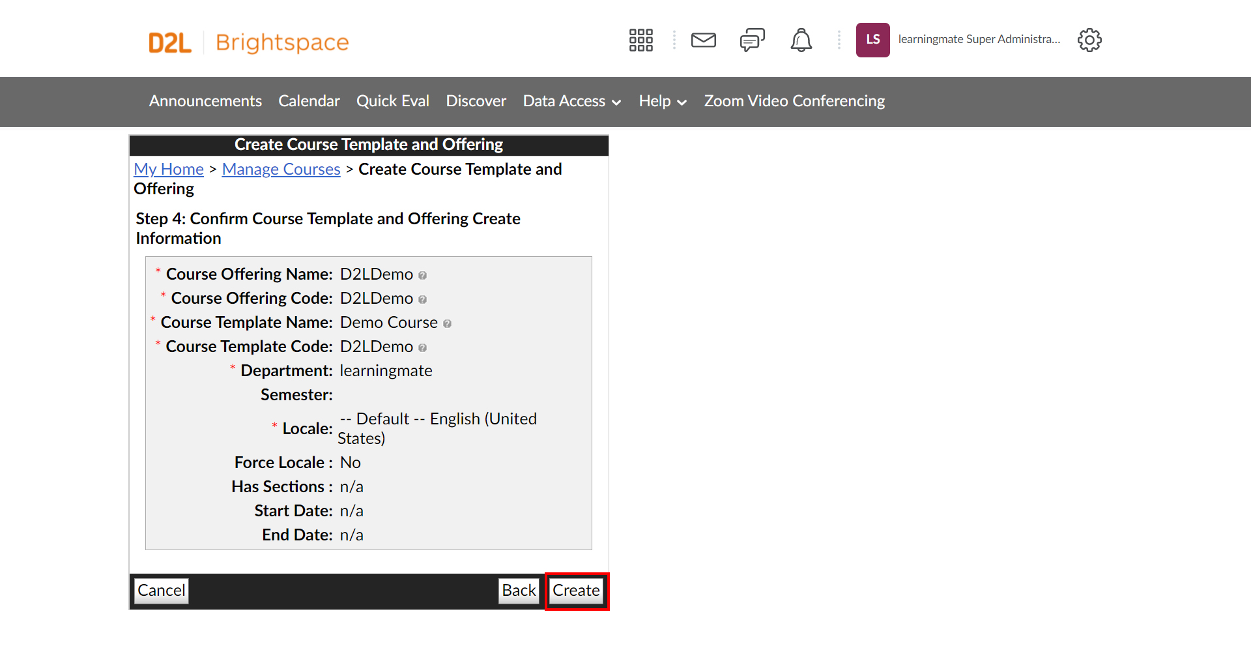Go to D2L Brightspace home logo
Image resolution: width=1251 pixels, height=646 pixels.
pos(249,42)
